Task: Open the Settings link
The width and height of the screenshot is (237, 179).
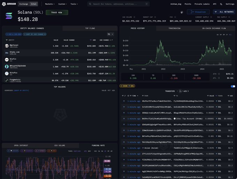Action: (230, 4)
